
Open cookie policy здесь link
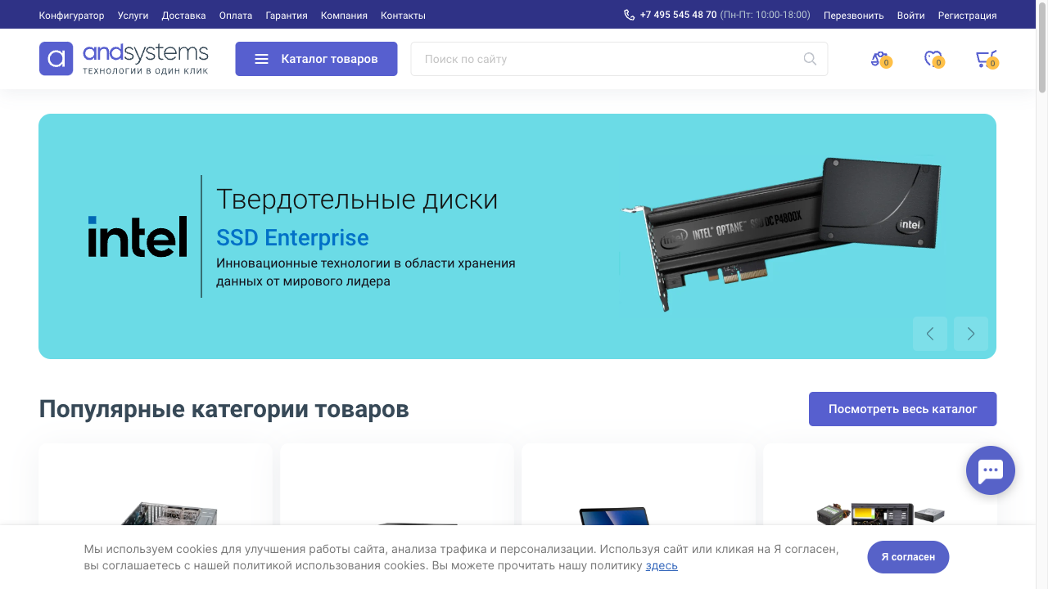point(662,565)
